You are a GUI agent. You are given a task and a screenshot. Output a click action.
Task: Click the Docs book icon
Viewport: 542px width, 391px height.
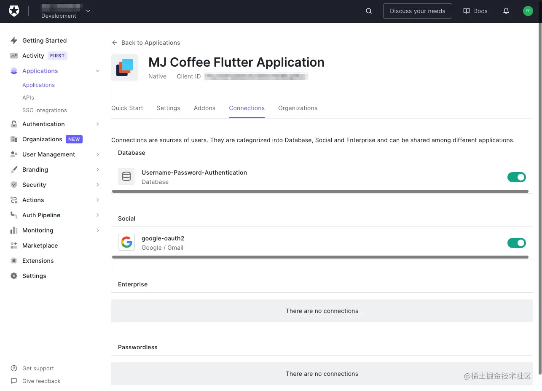(x=466, y=11)
